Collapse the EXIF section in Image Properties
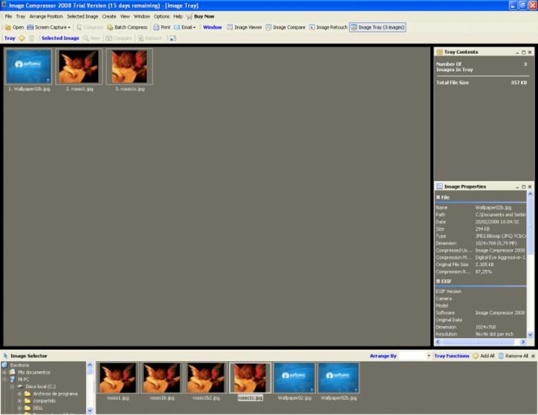Image resolution: width=538 pixels, height=415 pixels. pos(439,281)
